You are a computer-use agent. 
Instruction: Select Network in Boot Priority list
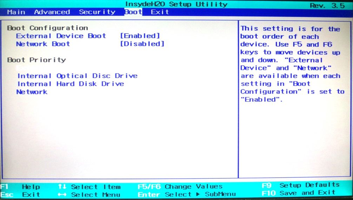pyautogui.click(x=32, y=92)
